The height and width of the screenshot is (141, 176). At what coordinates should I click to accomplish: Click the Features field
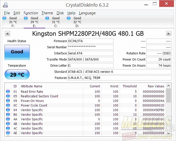[120, 78]
